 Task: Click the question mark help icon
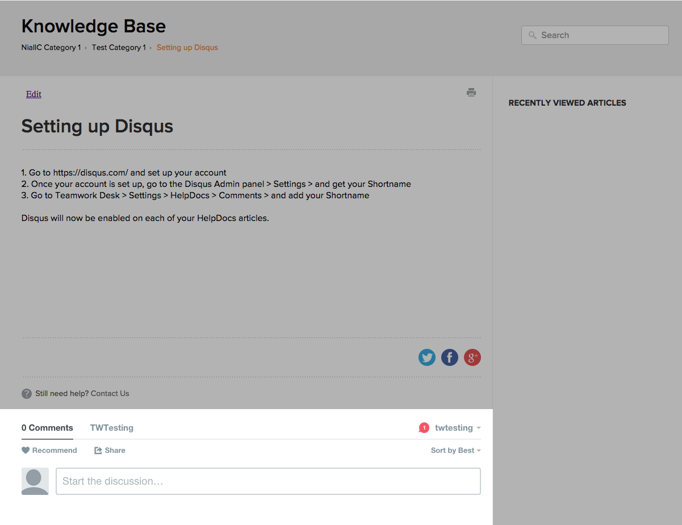pyautogui.click(x=27, y=394)
